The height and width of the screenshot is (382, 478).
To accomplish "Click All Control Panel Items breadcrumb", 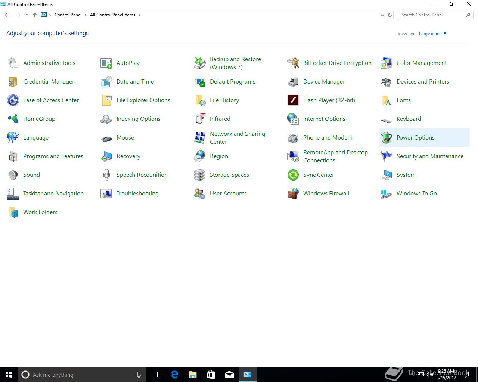I will [x=112, y=15].
